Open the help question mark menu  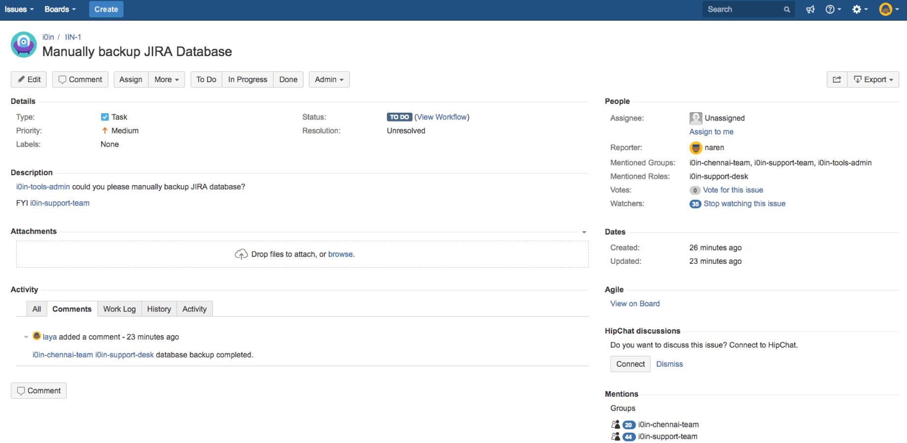(x=833, y=9)
